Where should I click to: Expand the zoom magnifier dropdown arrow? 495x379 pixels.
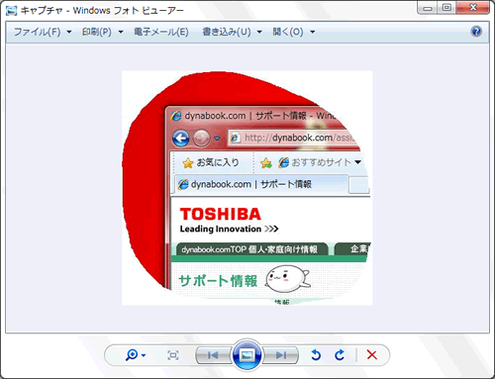tap(144, 355)
